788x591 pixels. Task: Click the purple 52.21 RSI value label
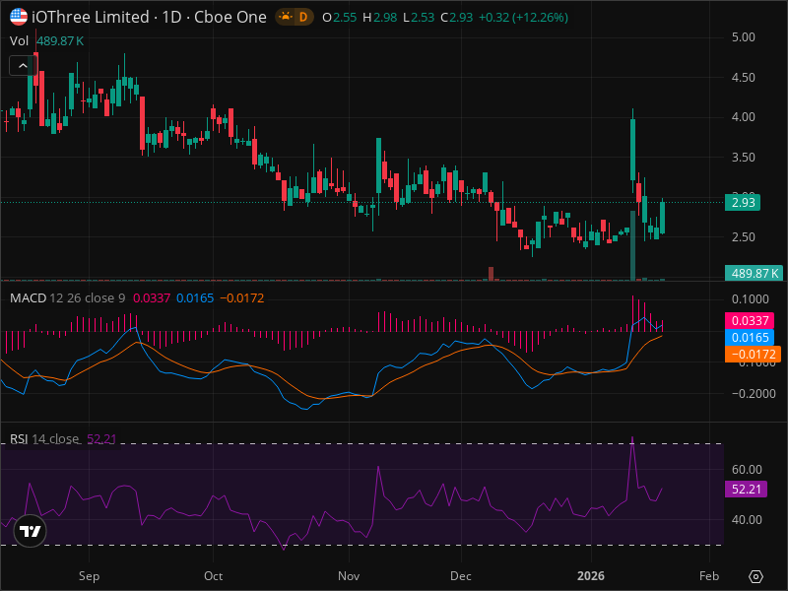pyautogui.click(x=746, y=489)
